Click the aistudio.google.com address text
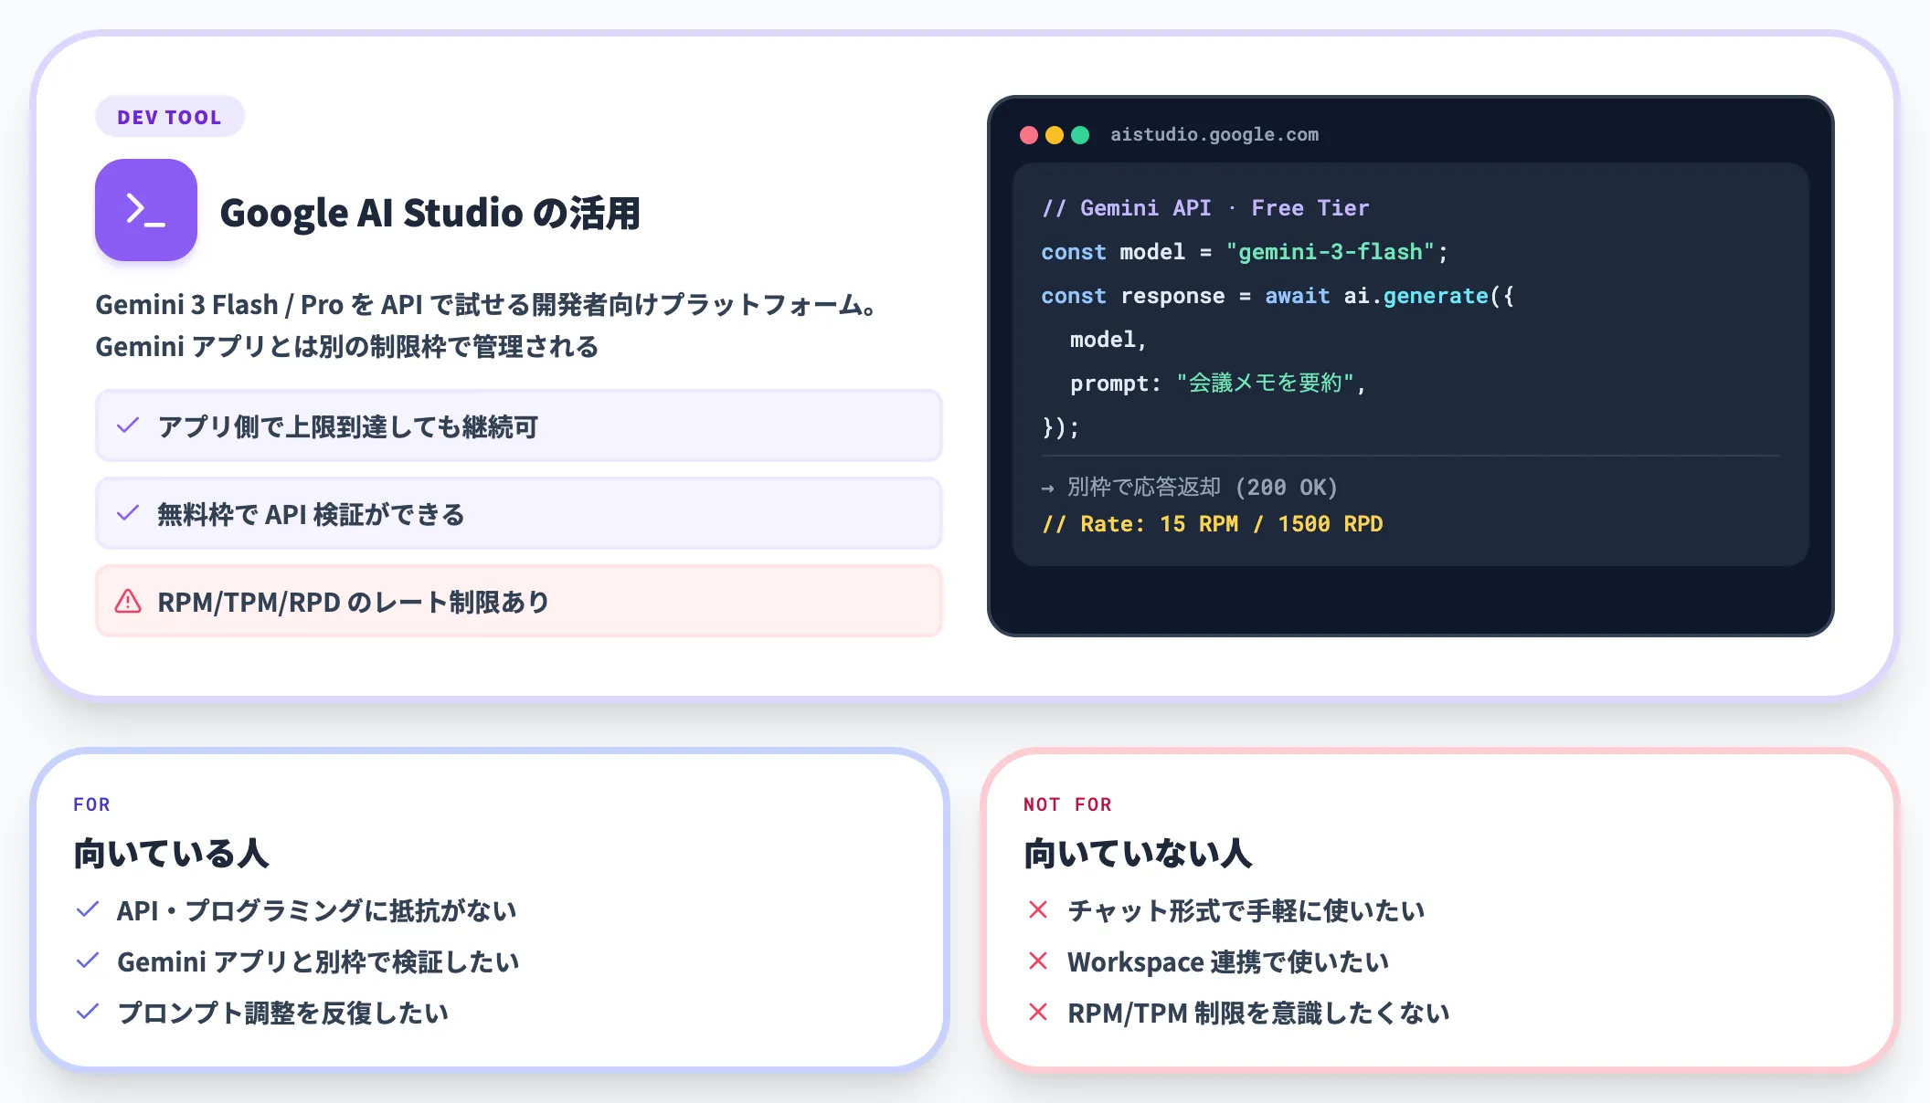This screenshot has width=1930, height=1103. pos(1214,135)
